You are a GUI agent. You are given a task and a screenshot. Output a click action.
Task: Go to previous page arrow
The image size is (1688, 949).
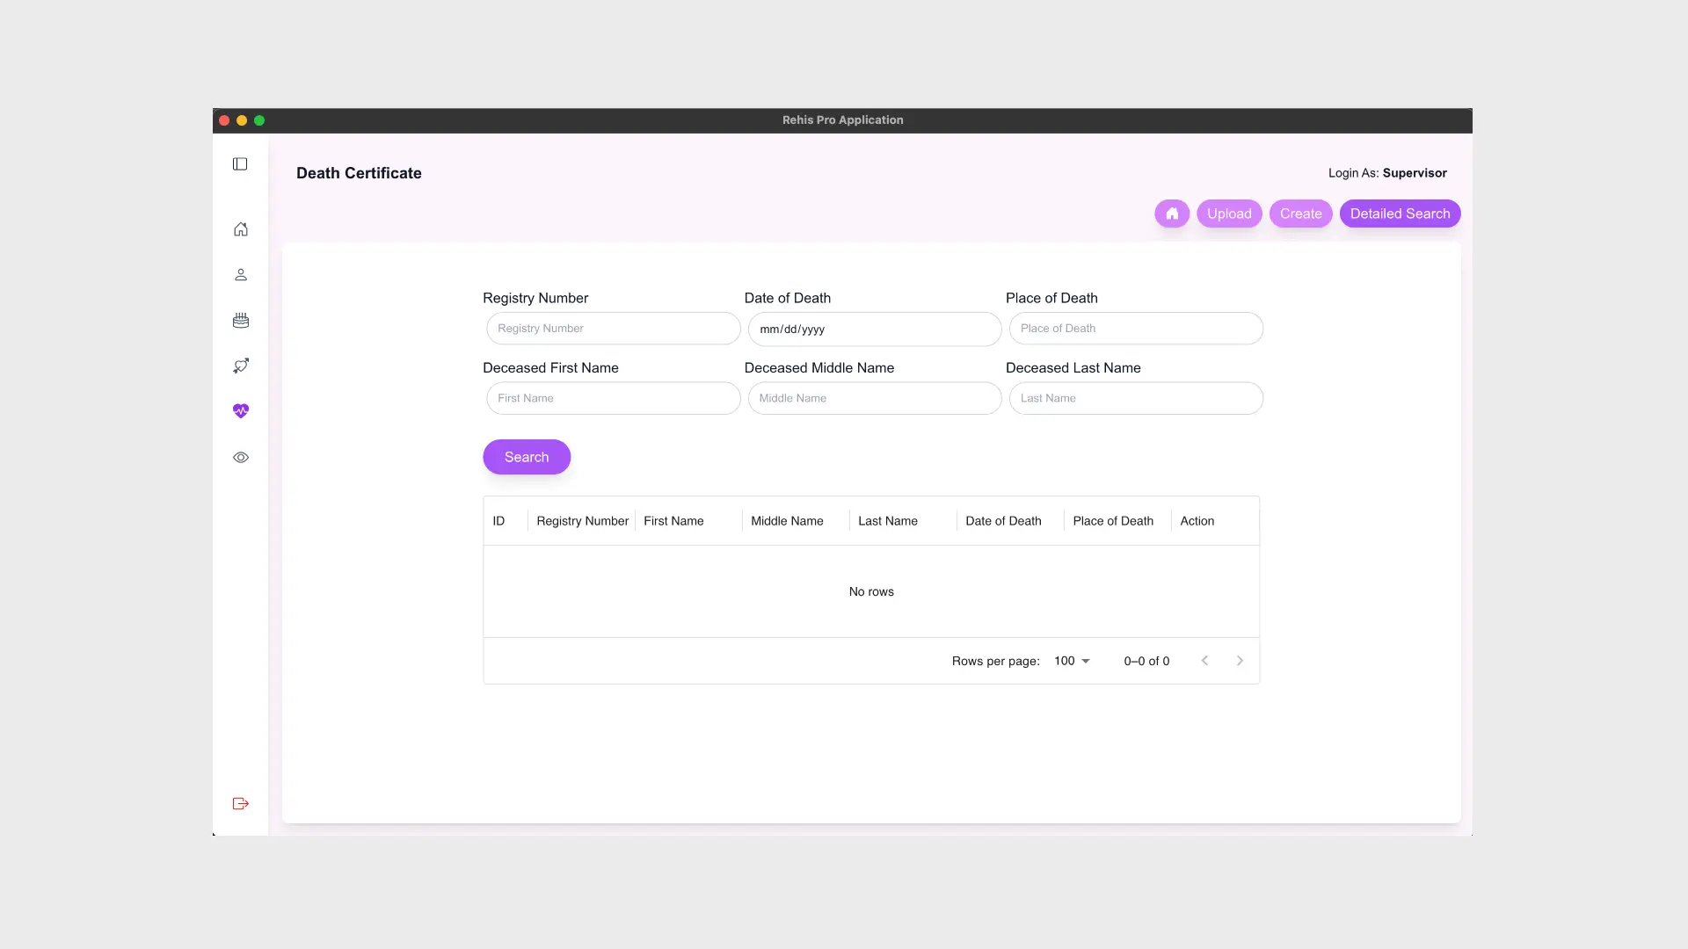(1204, 661)
